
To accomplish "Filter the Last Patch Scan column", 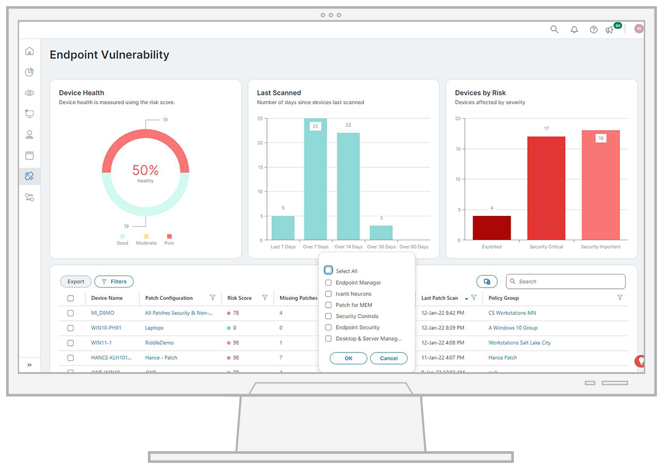I will click(473, 297).
